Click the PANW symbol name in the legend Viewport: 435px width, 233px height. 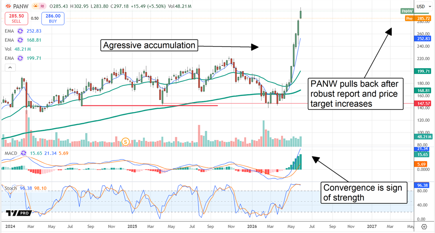tap(21, 7)
